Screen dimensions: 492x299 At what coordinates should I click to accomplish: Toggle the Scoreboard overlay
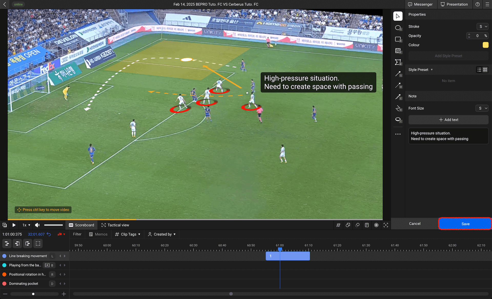[81, 225]
